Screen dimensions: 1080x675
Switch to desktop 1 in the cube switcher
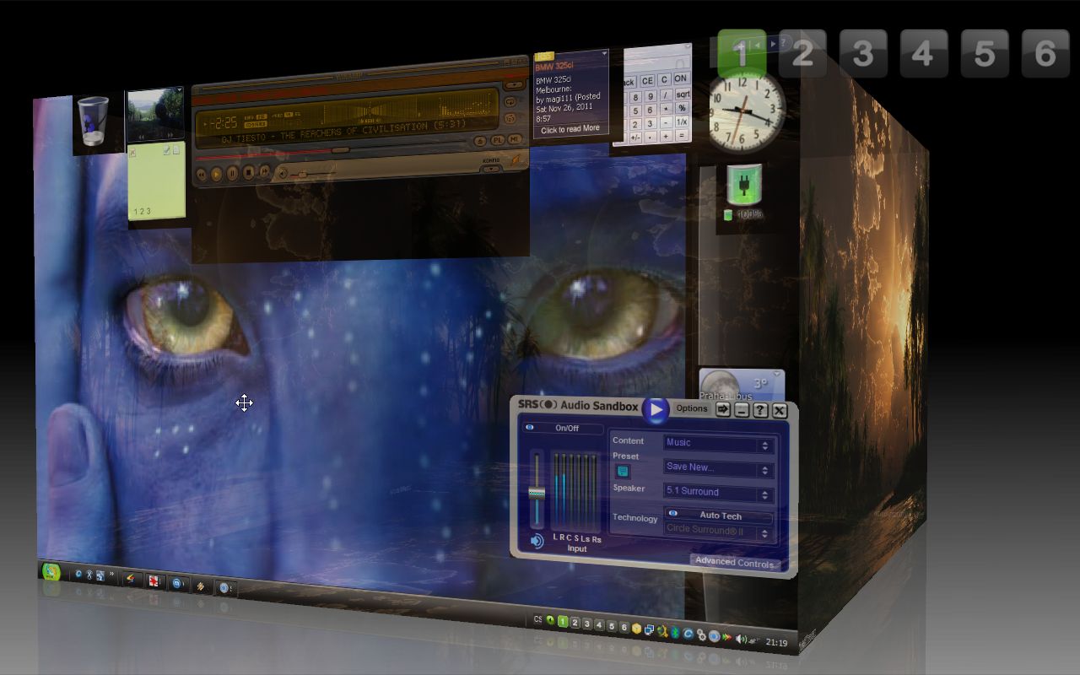point(742,54)
